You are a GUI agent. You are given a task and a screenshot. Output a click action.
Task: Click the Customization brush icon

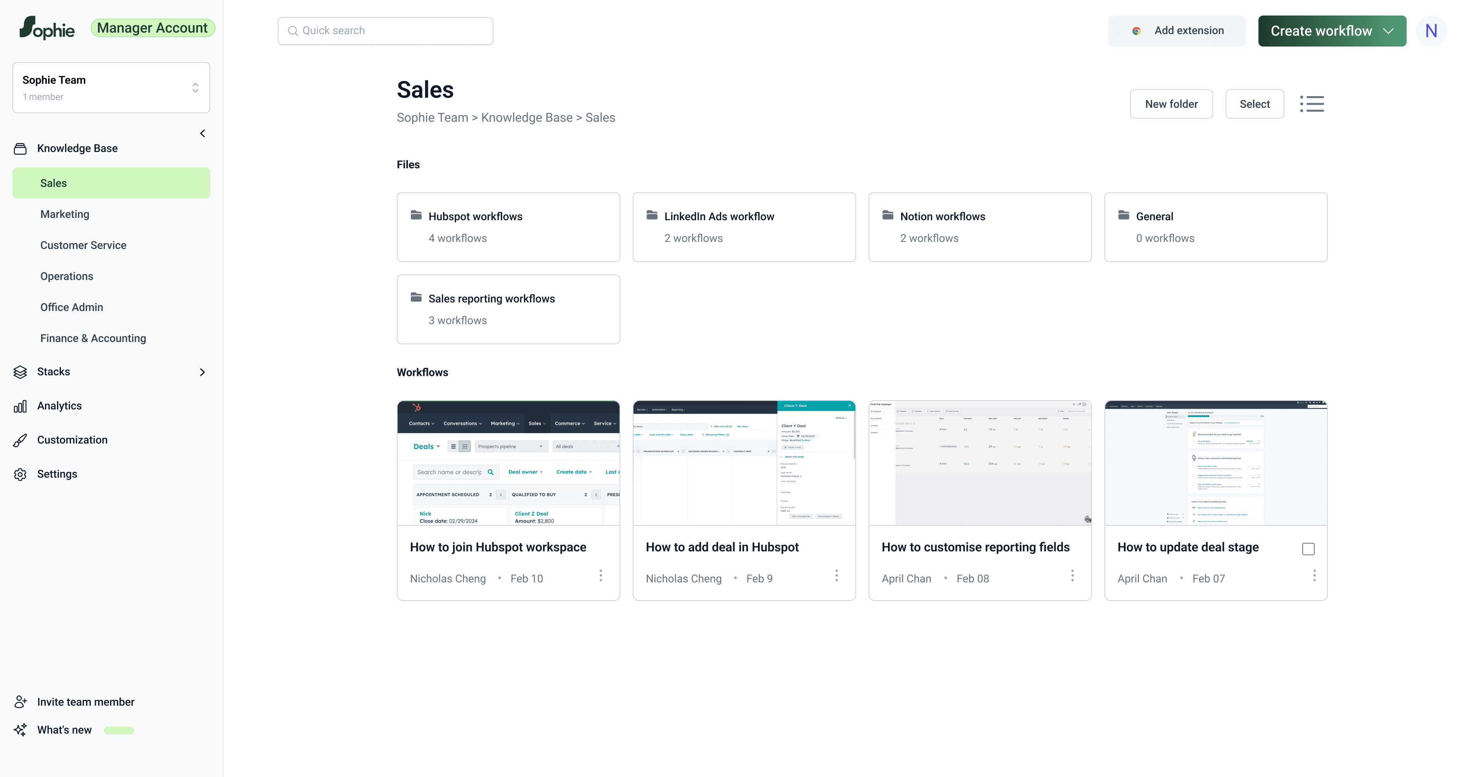[x=20, y=440]
